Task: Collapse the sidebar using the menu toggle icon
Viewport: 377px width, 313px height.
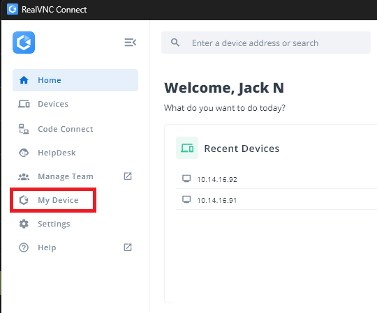Action: coord(131,43)
